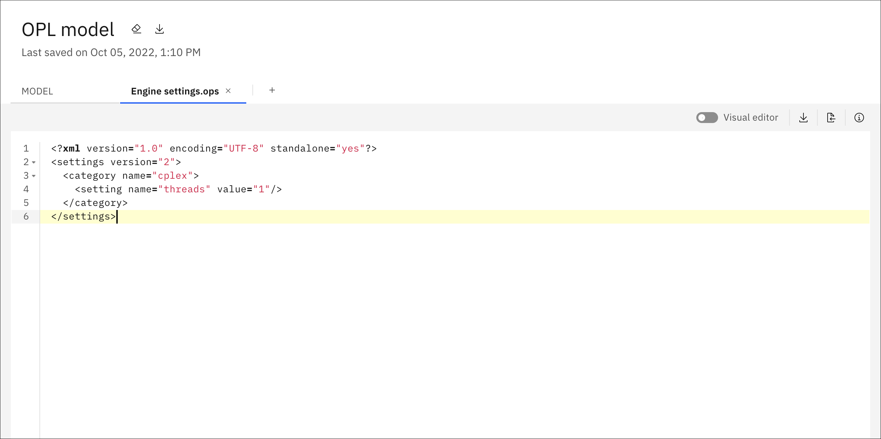
Task: Click the OPL model title
Action: [x=68, y=29]
